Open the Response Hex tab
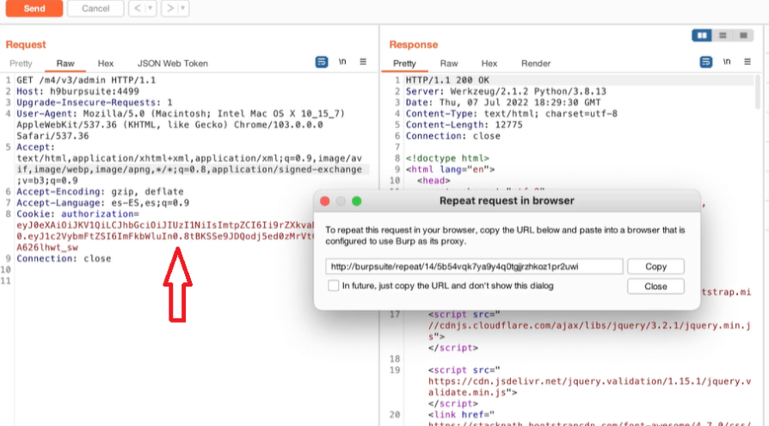This screenshot has height=426, width=769. pyautogui.click(x=489, y=64)
